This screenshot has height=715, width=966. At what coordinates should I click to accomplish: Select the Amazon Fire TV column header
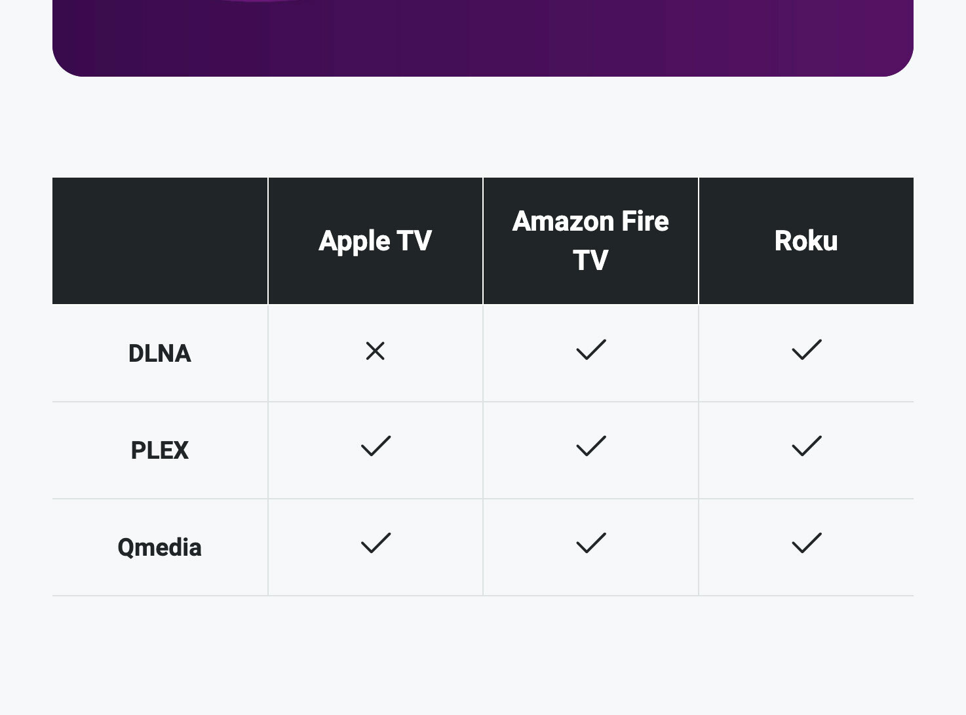coord(590,241)
